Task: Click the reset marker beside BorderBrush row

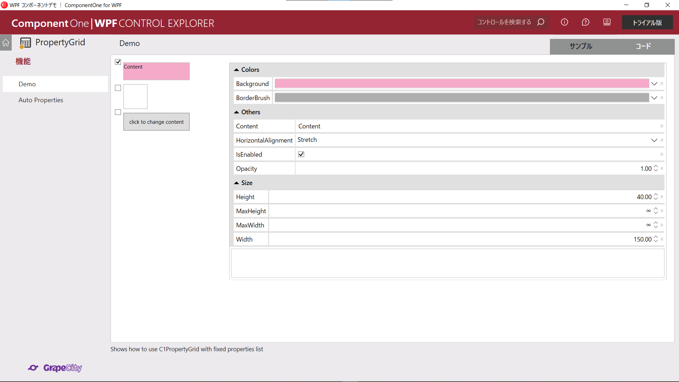Action: [x=662, y=98]
